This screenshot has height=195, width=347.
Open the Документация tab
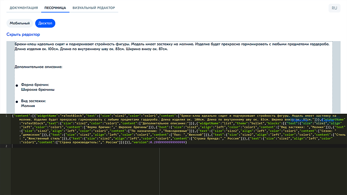24,8
